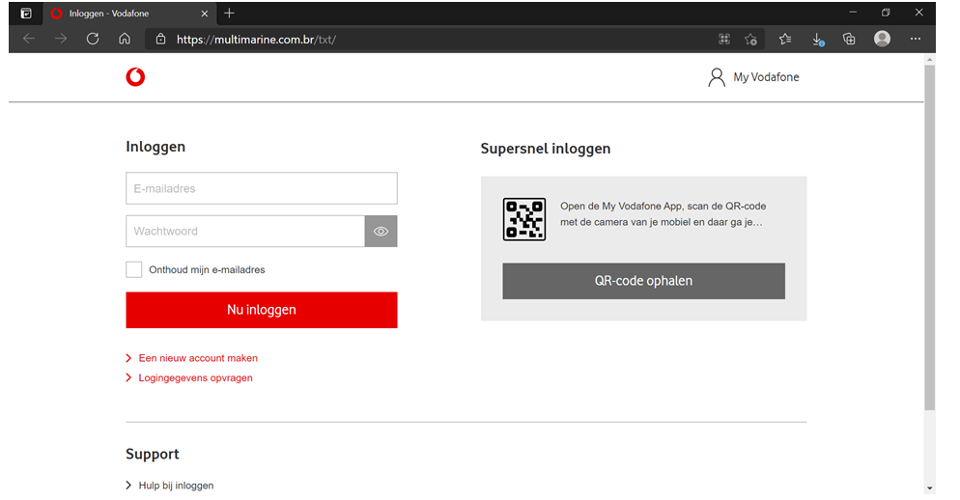Click the scrollbar down arrow
The height and width of the screenshot is (500, 960).
coord(930,488)
